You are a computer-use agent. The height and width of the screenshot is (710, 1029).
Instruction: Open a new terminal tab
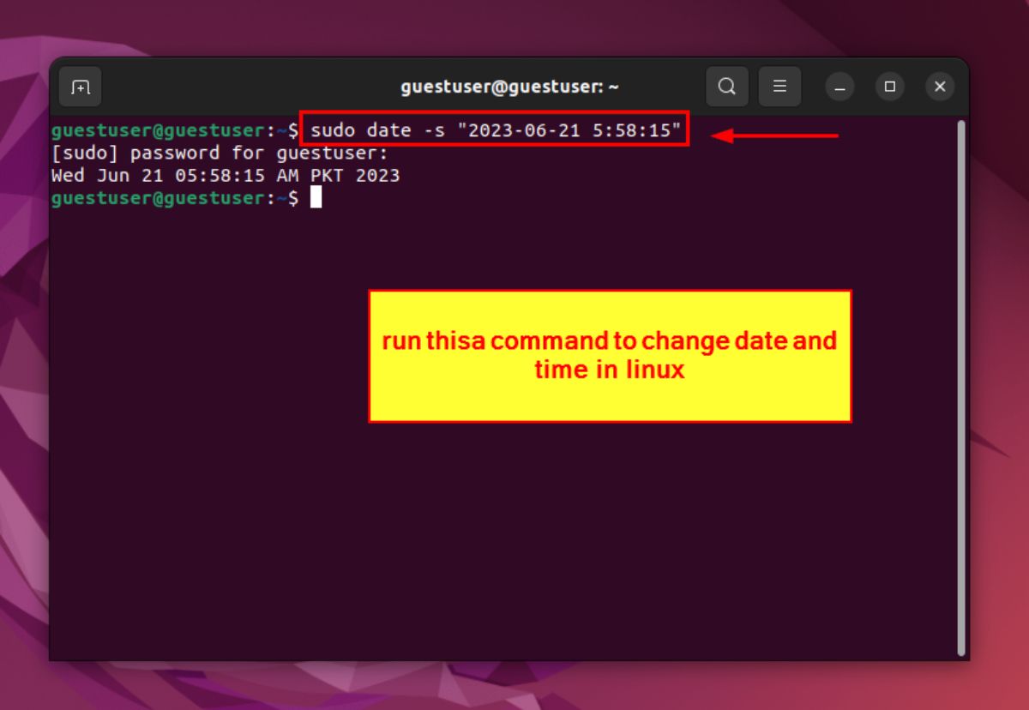[79, 86]
